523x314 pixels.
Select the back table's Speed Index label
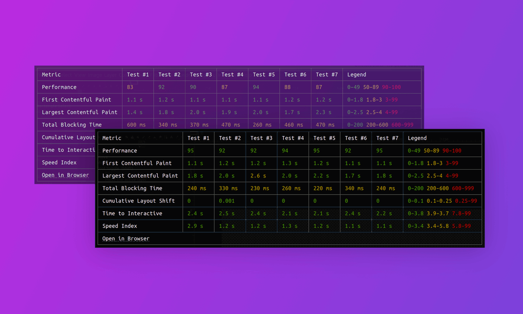pyautogui.click(x=59, y=163)
